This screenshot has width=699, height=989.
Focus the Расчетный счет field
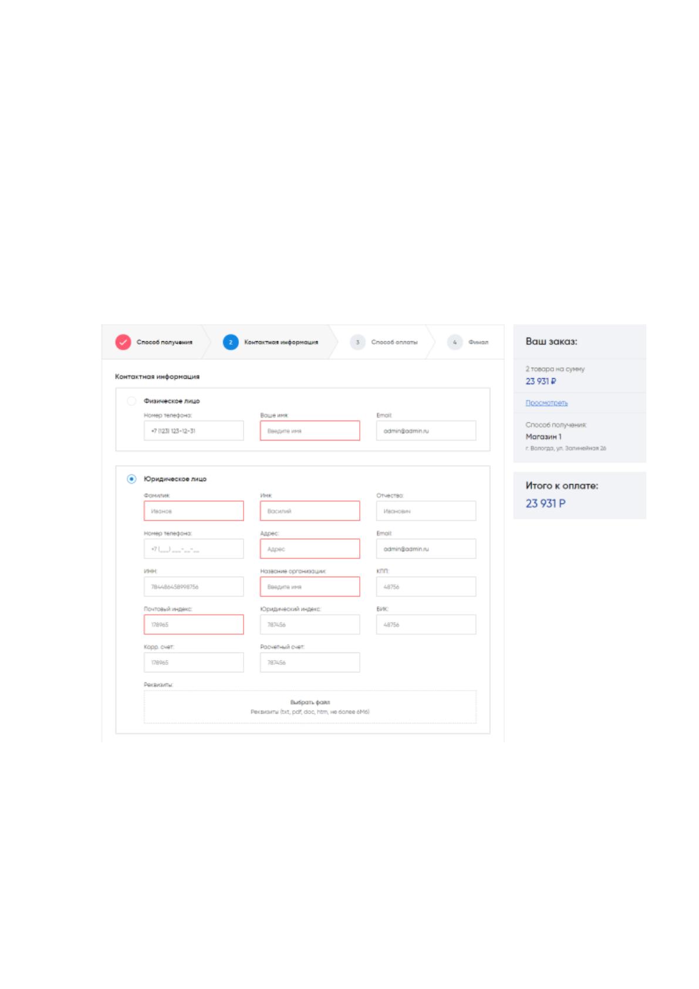pyautogui.click(x=310, y=662)
